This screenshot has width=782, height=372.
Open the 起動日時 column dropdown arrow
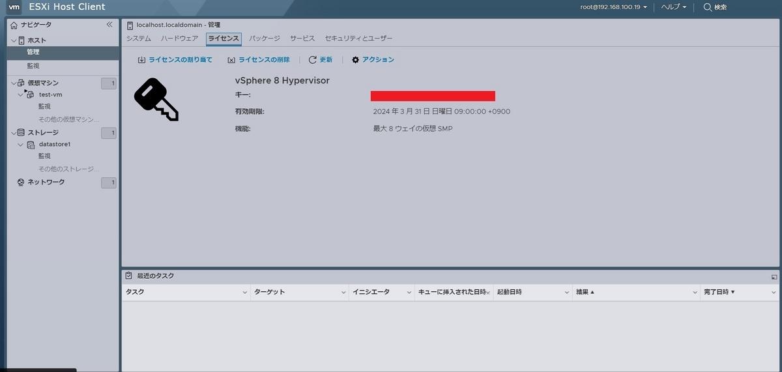pyautogui.click(x=567, y=293)
